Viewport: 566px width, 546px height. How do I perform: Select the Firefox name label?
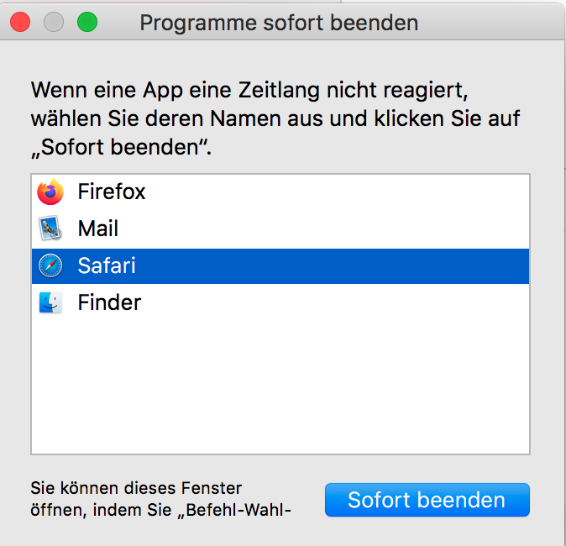[x=112, y=192]
